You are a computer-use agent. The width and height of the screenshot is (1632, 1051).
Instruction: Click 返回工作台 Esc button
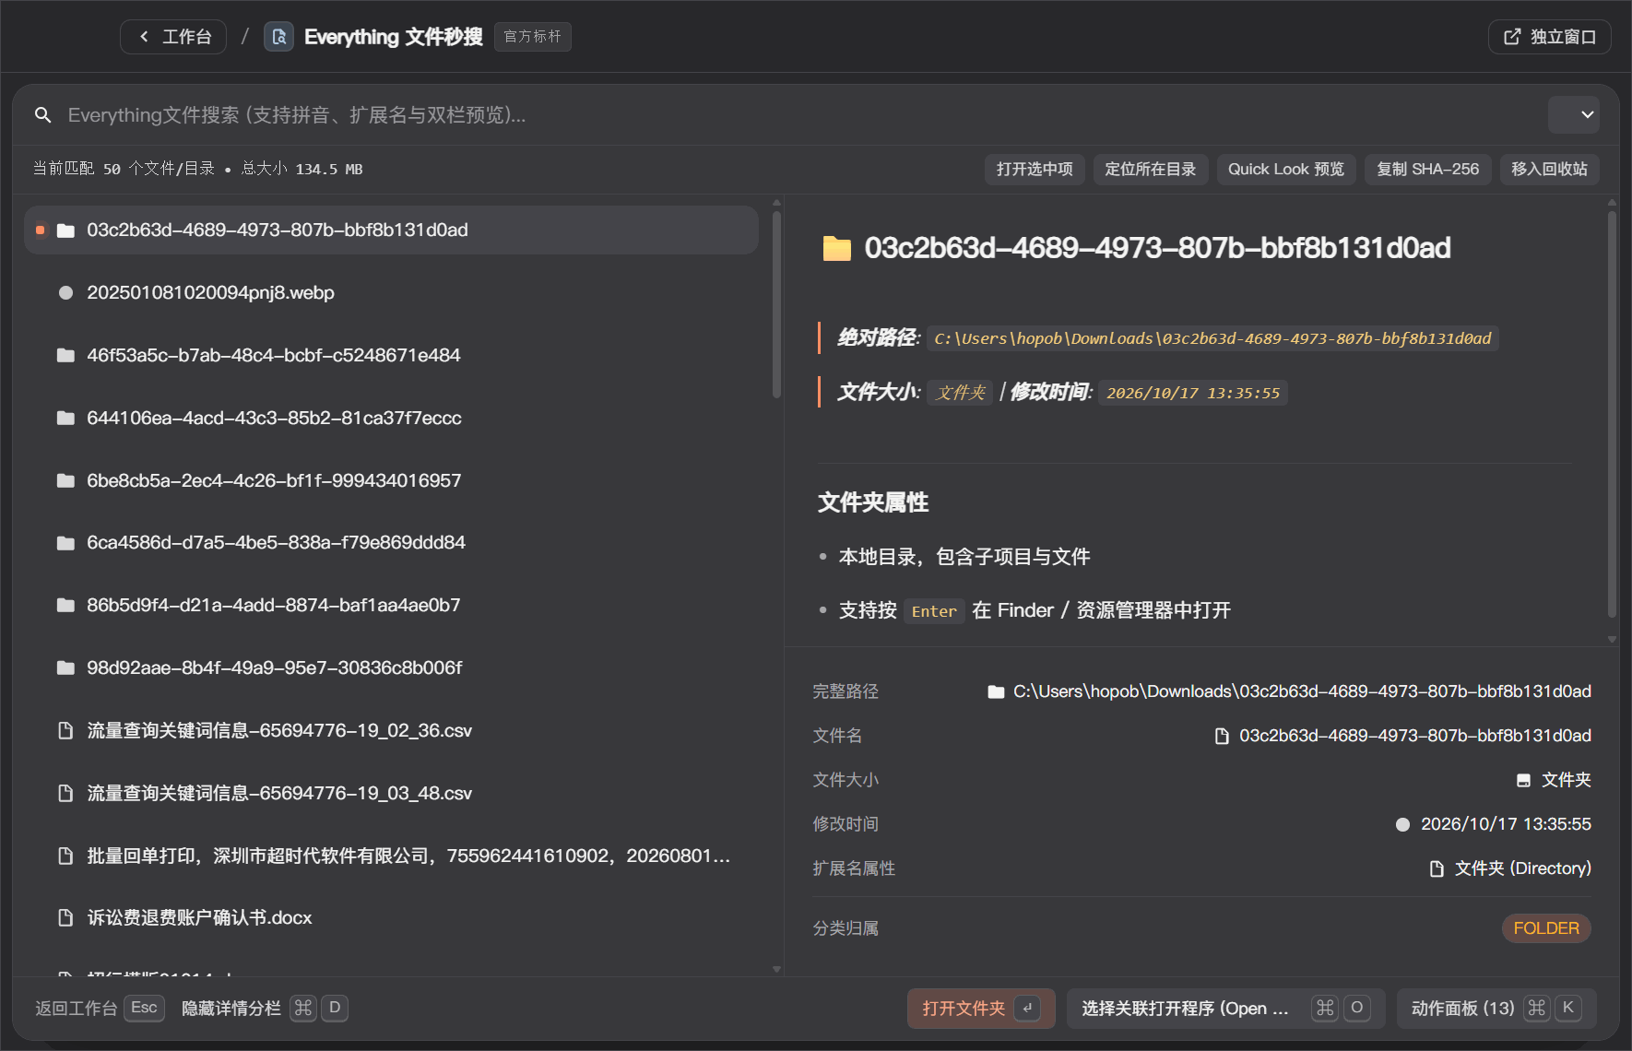(100, 1009)
